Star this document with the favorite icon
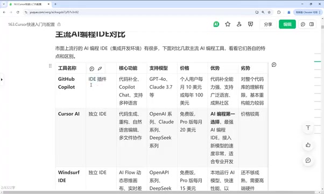 [228, 24]
